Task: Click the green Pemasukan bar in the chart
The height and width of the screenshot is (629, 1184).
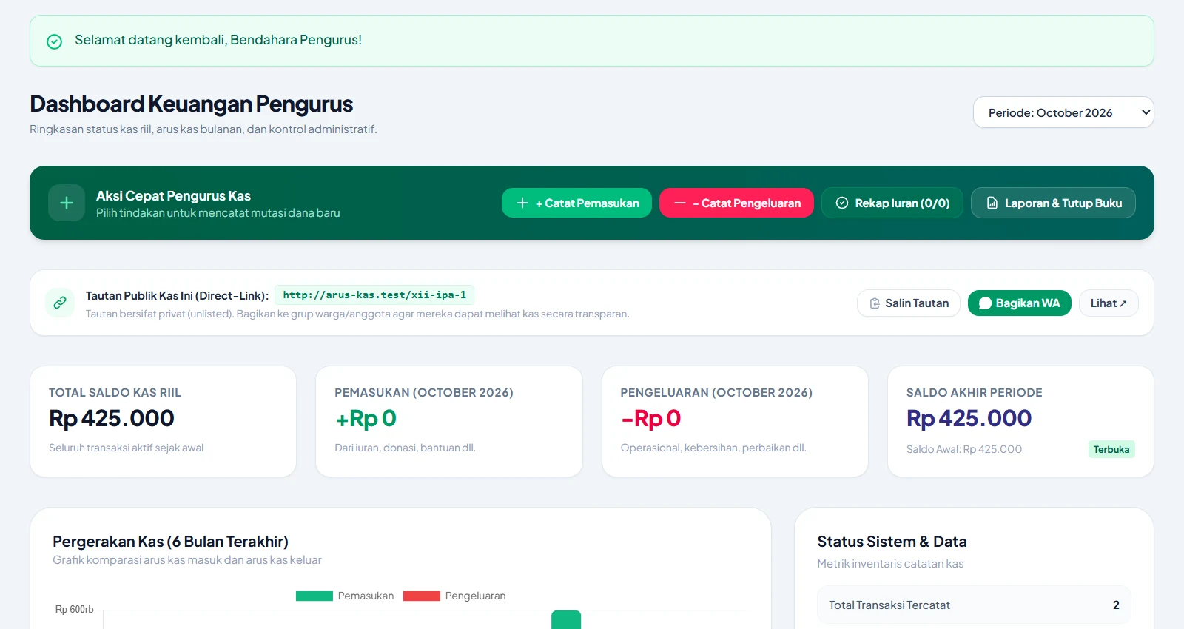Action: tap(566, 619)
